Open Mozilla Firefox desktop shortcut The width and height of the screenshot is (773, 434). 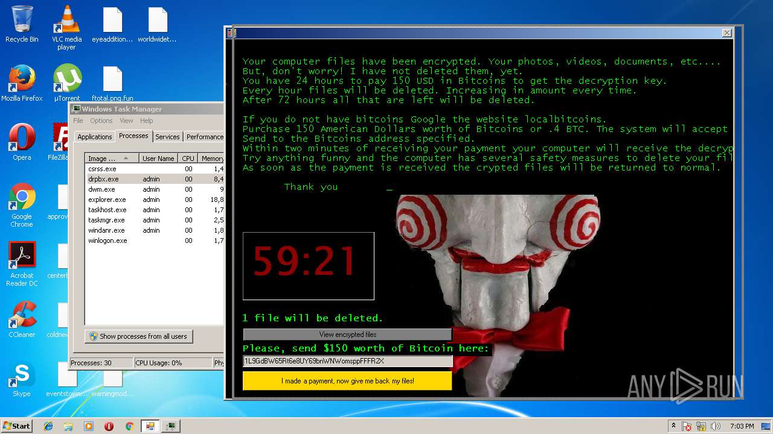pos(22,83)
